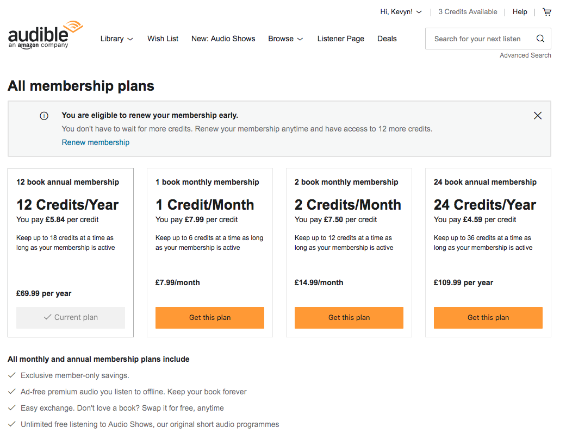Viewport: 566px width, 440px height.
Task: Click the info icon in notice banner
Action: pos(44,116)
